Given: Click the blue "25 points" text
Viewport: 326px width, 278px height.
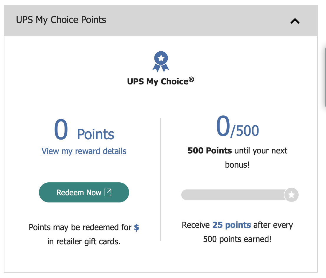Looking at the screenshot, I should click(232, 225).
